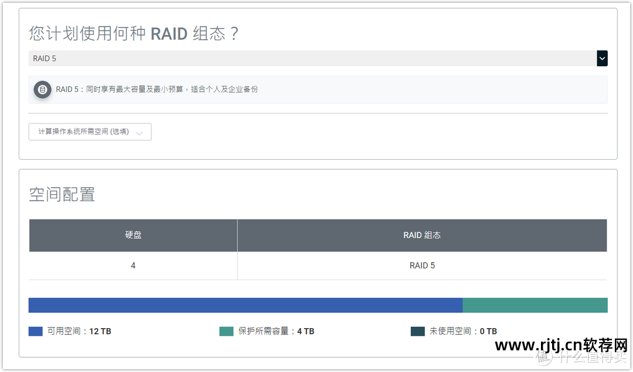Viewport: 633px width, 372px height.
Task: Click the RAID 5 disk info icon
Action: point(42,89)
